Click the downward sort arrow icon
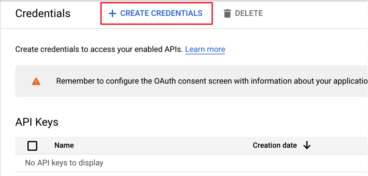Viewport: 368px width, 176px height. click(x=307, y=145)
